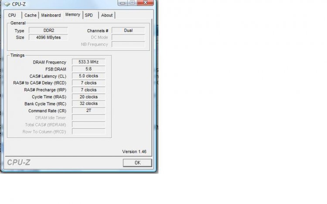327x204 pixels.
Task: Select the Mainboard tab
Action: click(x=51, y=15)
